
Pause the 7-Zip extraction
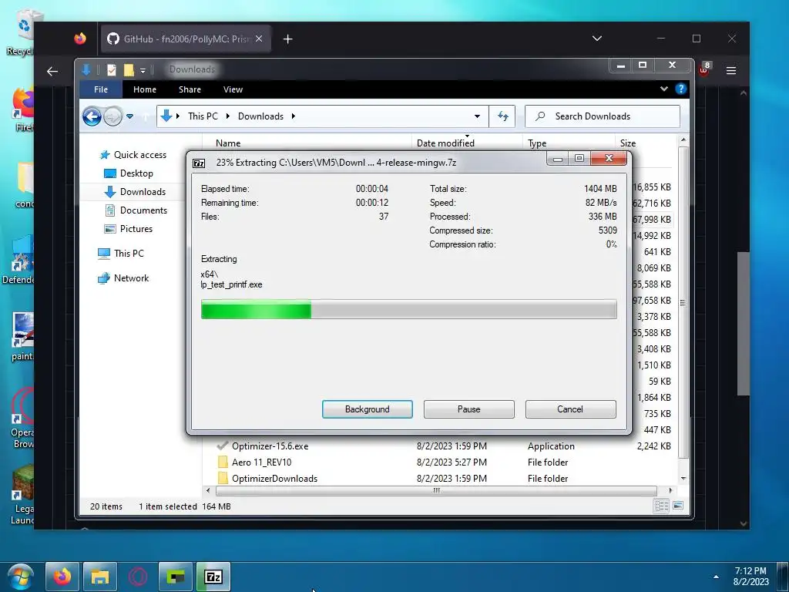coord(469,409)
